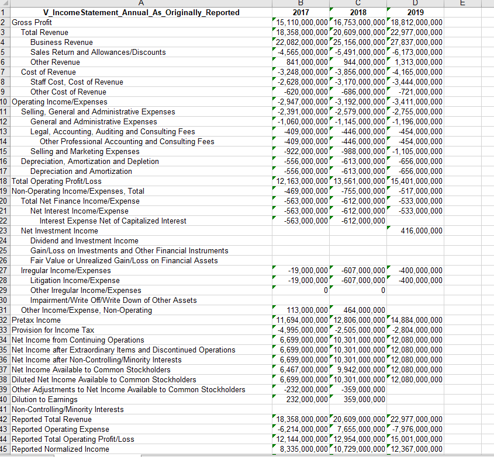Click the green marker on the Reported Total Revenue figure
The width and height of the screenshot is (494, 457).
[274, 417]
